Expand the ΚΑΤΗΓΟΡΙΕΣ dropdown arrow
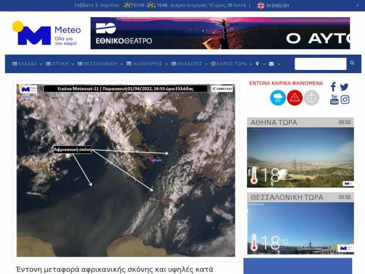 click(x=166, y=65)
